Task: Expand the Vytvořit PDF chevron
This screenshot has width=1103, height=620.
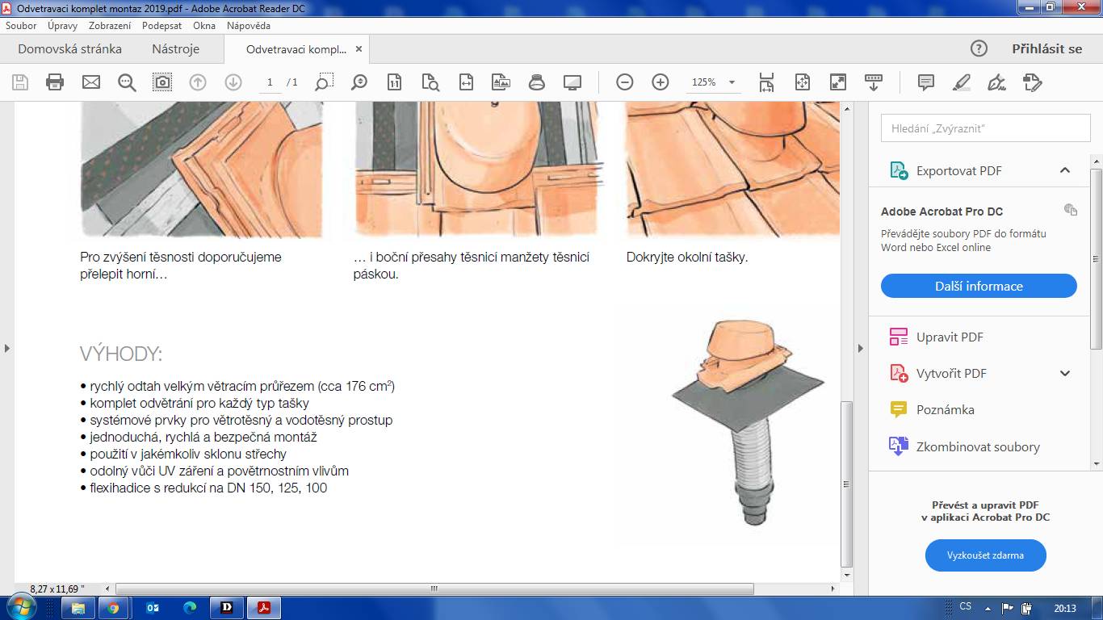Action: pyautogui.click(x=1065, y=373)
